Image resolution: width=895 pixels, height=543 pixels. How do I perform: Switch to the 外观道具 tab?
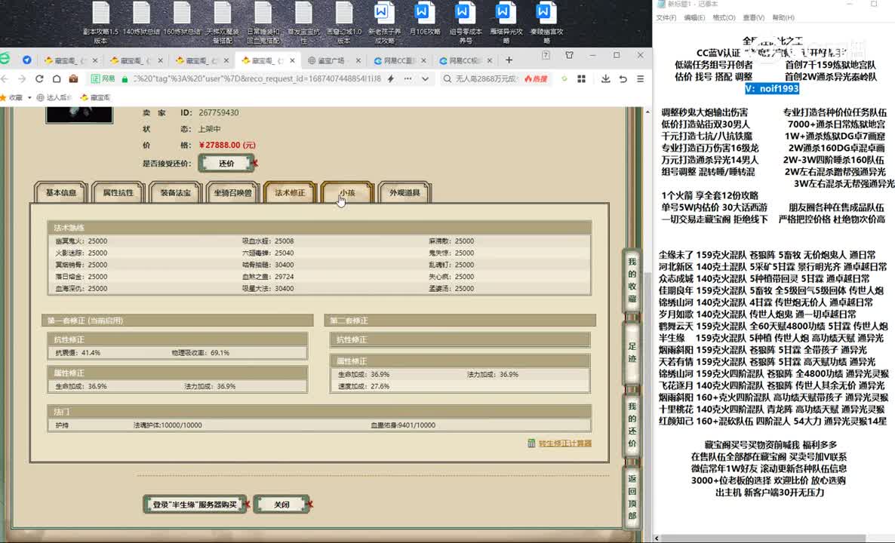tap(404, 193)
